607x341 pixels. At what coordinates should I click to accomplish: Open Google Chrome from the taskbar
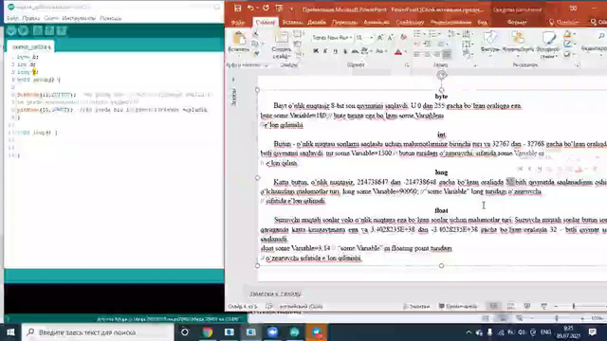point(208,332)
